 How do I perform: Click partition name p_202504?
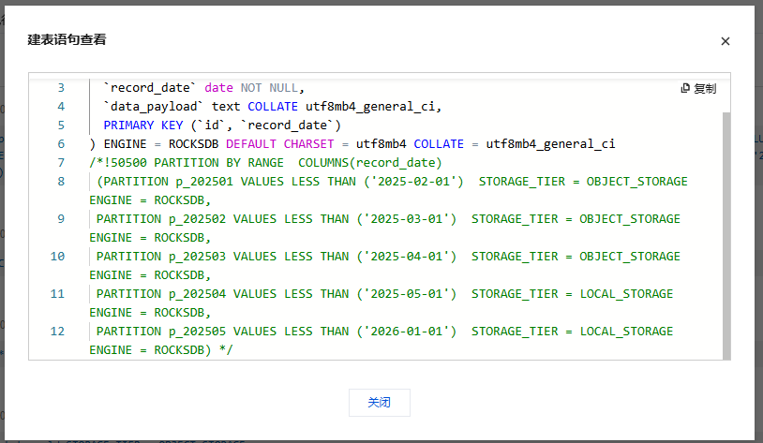click(197, 294)
